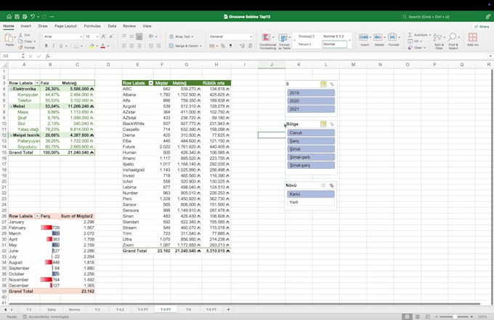Screen dimensions: 494x320
Task: Toggle Bold formatting
Action: coord(46,46)
